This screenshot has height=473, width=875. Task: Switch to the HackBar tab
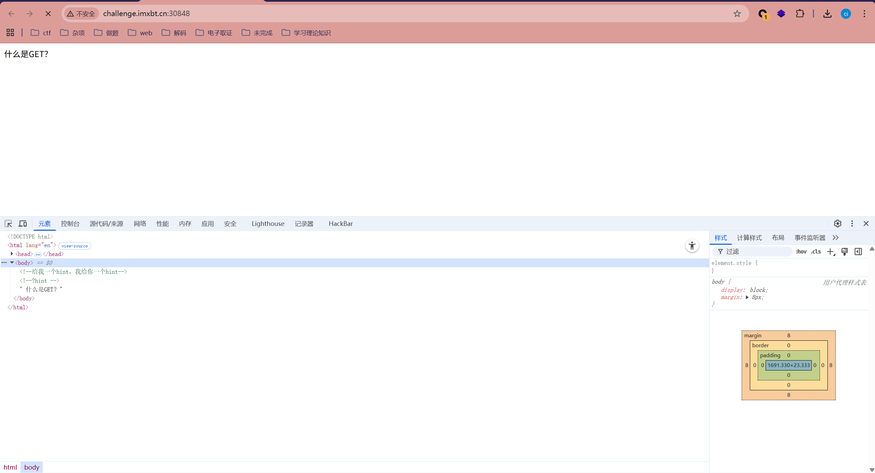click(x=340, y=224)
